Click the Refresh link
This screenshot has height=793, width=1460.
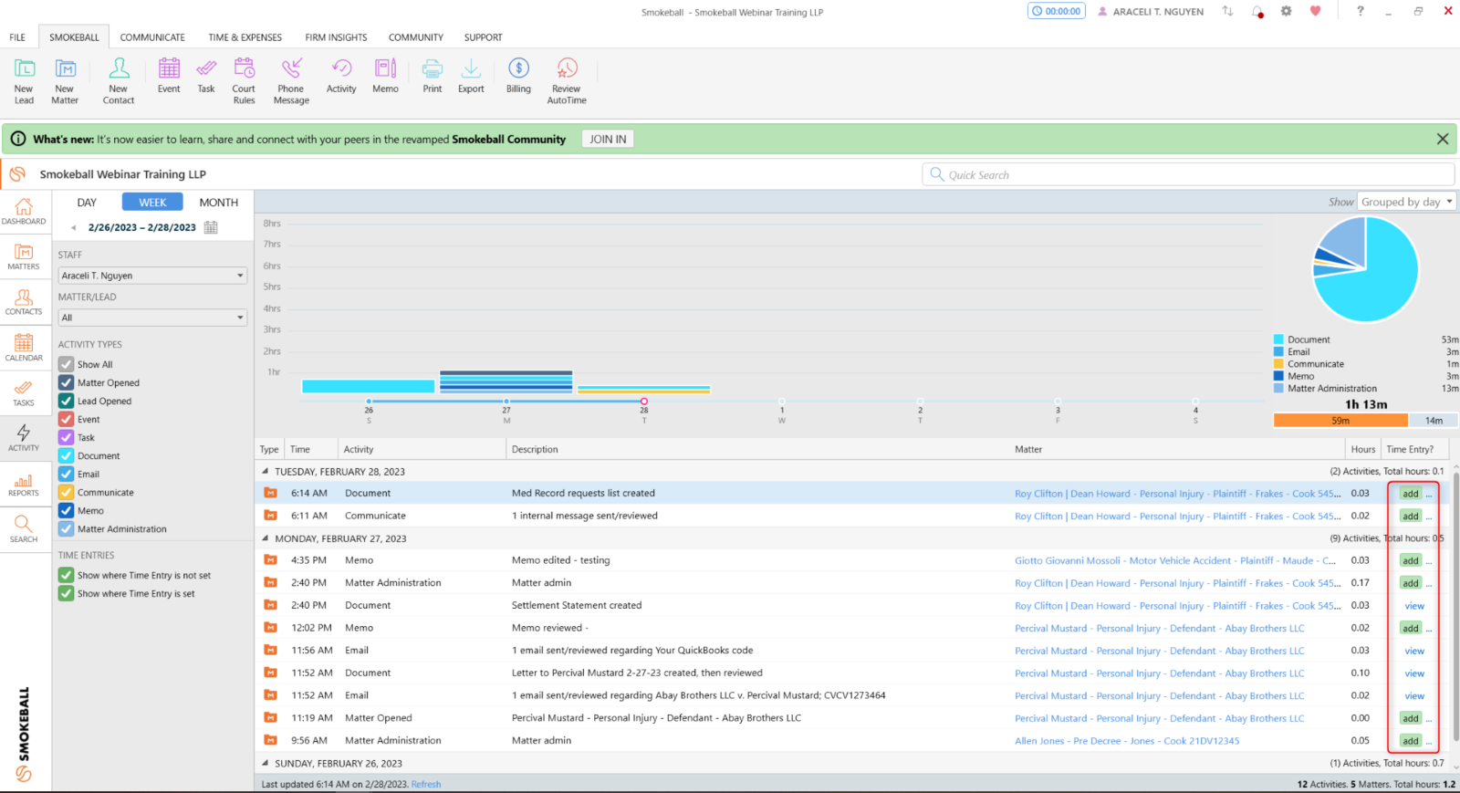[426, 784]
